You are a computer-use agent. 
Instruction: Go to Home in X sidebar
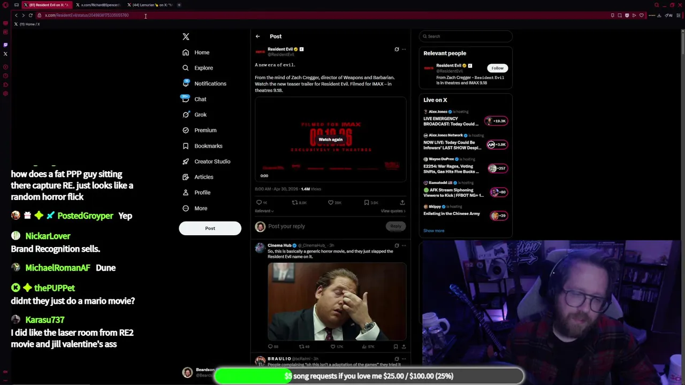195,52
